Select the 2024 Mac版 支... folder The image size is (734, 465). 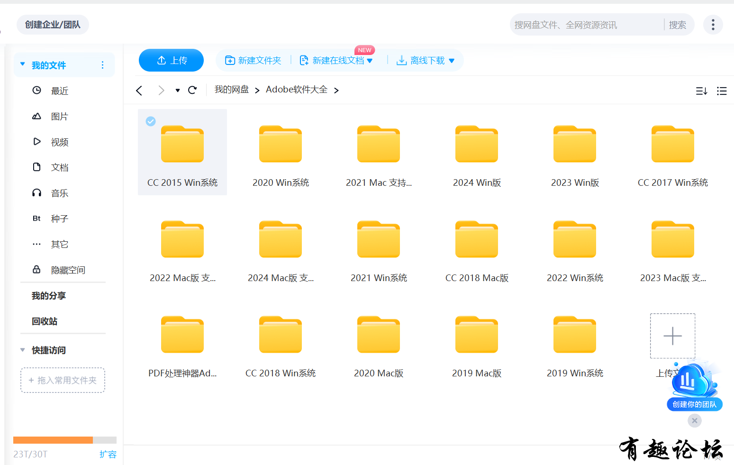tap(281, 247)
